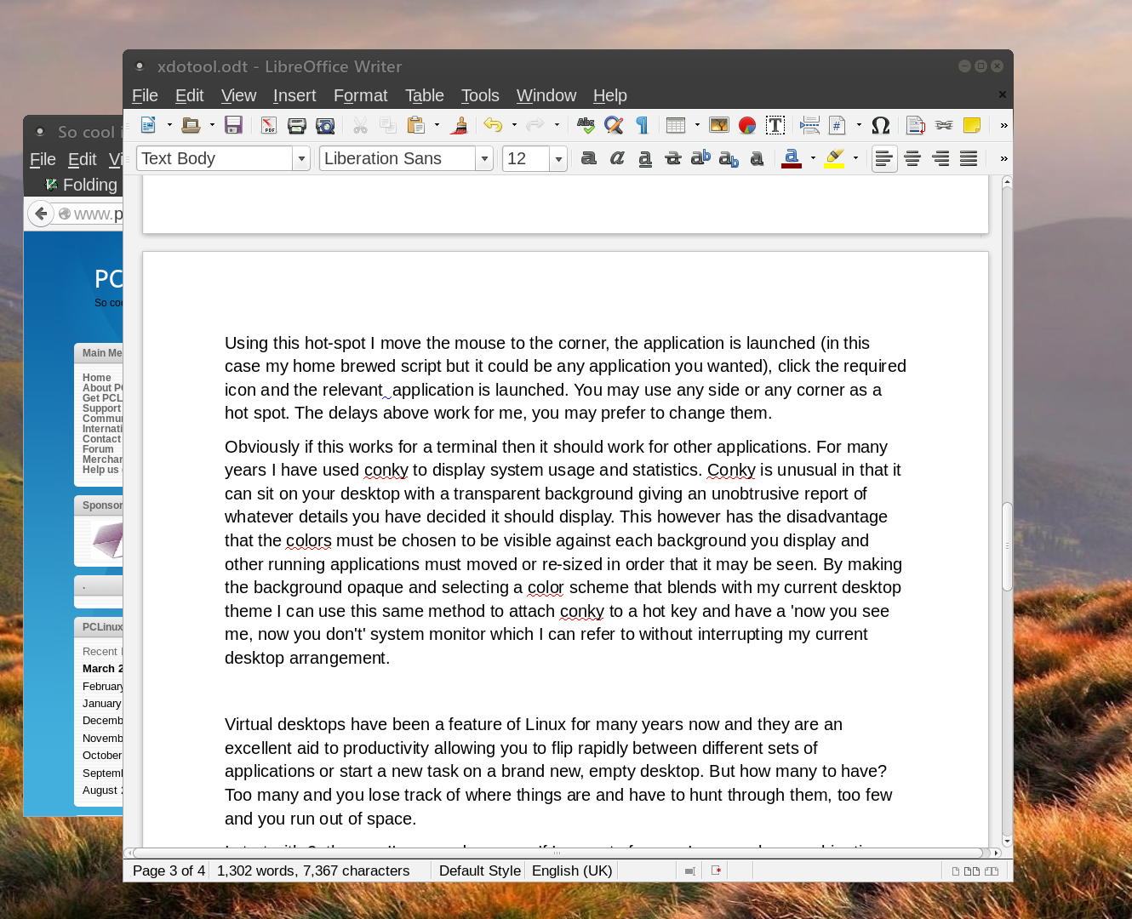Open the Table menu
This screenshot has height=919, width=1132.
pyautogui.click(x=424, y=95)
